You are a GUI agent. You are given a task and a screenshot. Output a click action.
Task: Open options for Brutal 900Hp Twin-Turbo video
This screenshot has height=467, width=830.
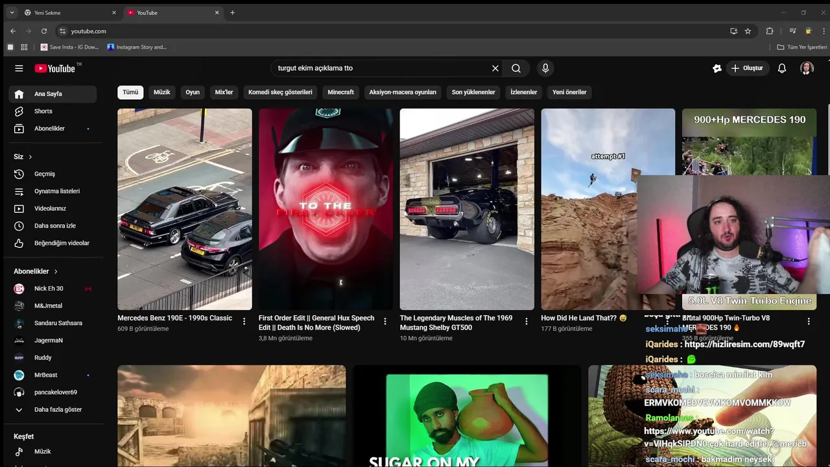(x=809, y=321)
